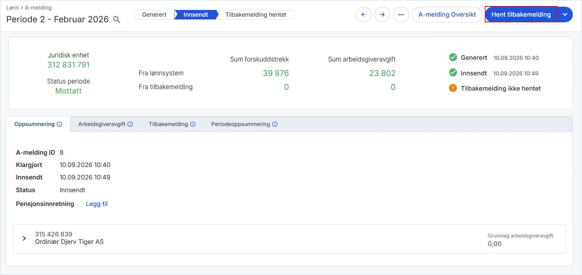This screenshot has width=582, height=275.
Task: Switch to the Oppsummering tab
Action: click(38, 124)
